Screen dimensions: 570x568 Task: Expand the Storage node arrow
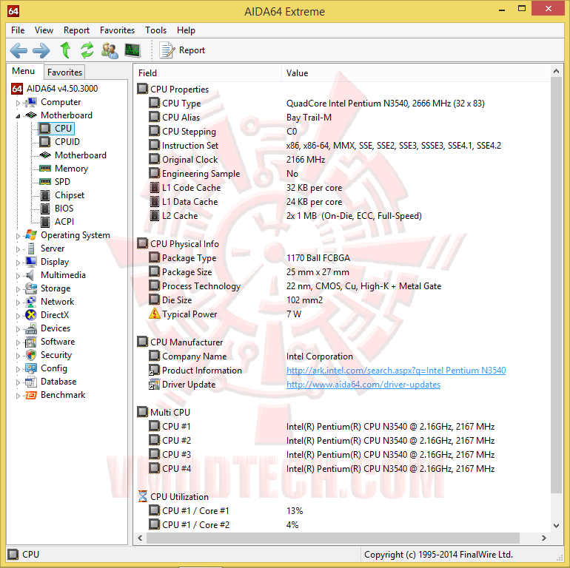pyautogui.click(x=18, y=289)
